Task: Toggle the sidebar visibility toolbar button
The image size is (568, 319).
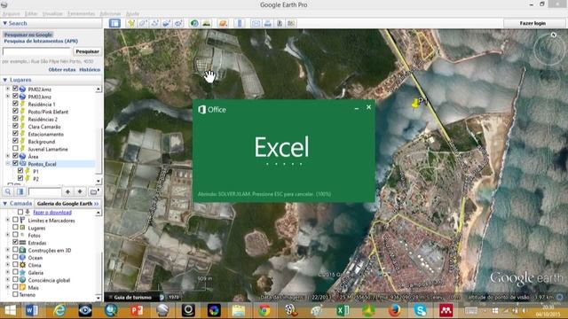Action: (x=114, y=23)
